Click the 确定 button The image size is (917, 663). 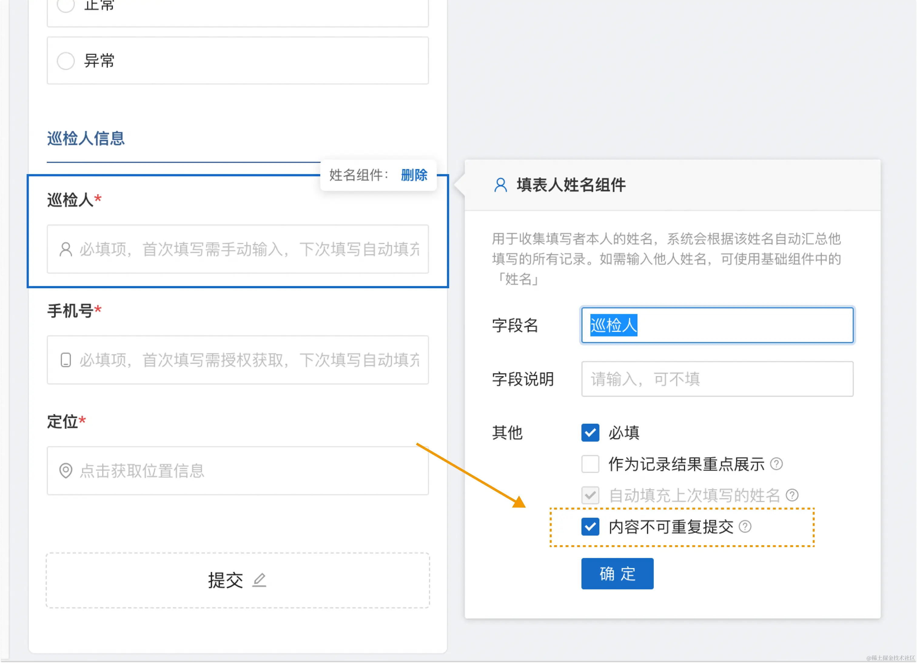[x=617, y=573]
